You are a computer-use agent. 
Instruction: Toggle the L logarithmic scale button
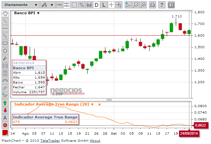tap(104, 5)
